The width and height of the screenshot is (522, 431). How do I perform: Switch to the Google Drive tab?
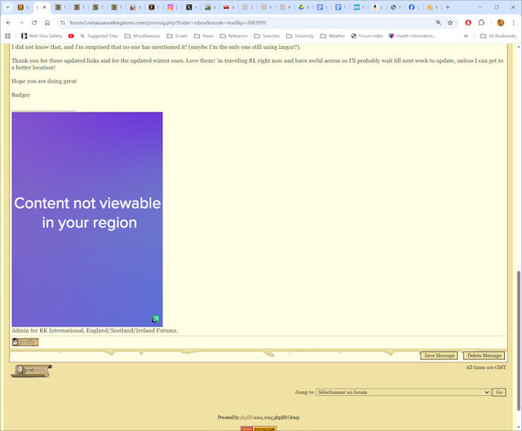coord(301,7)
